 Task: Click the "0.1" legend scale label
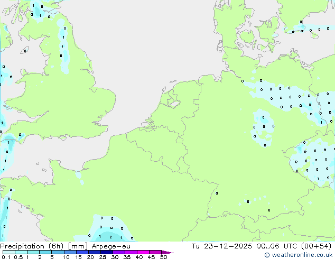click(x=6, y=257)
